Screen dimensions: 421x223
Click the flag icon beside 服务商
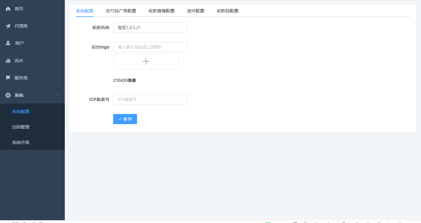coord(8,78)
